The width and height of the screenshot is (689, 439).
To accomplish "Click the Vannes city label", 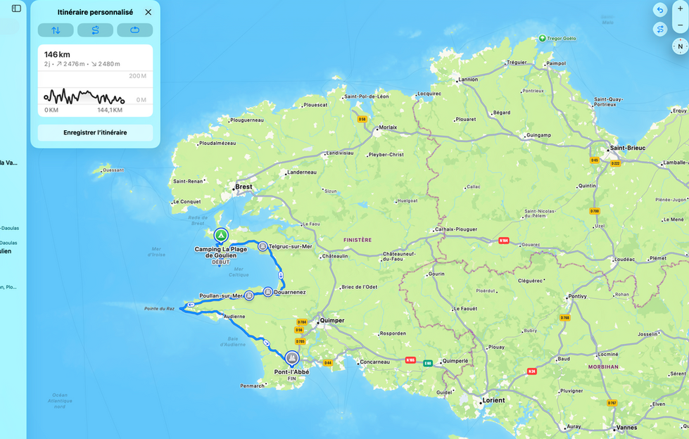I will point(626,428).
